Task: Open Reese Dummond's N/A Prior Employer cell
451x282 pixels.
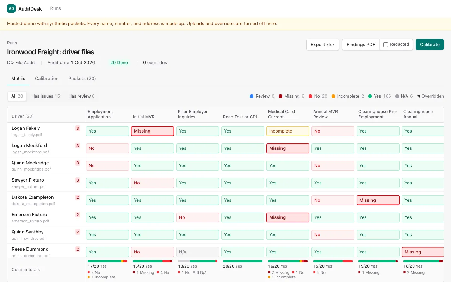Action: [198, 252]
